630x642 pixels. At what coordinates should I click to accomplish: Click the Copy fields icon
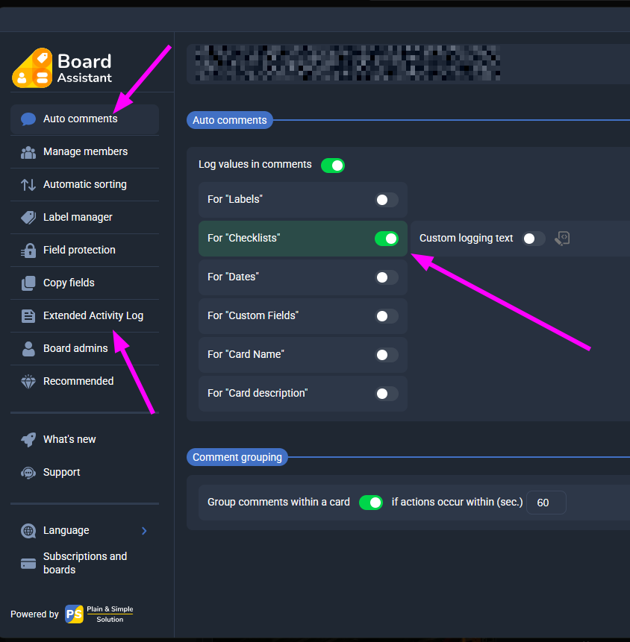click(x=28, y=283)
